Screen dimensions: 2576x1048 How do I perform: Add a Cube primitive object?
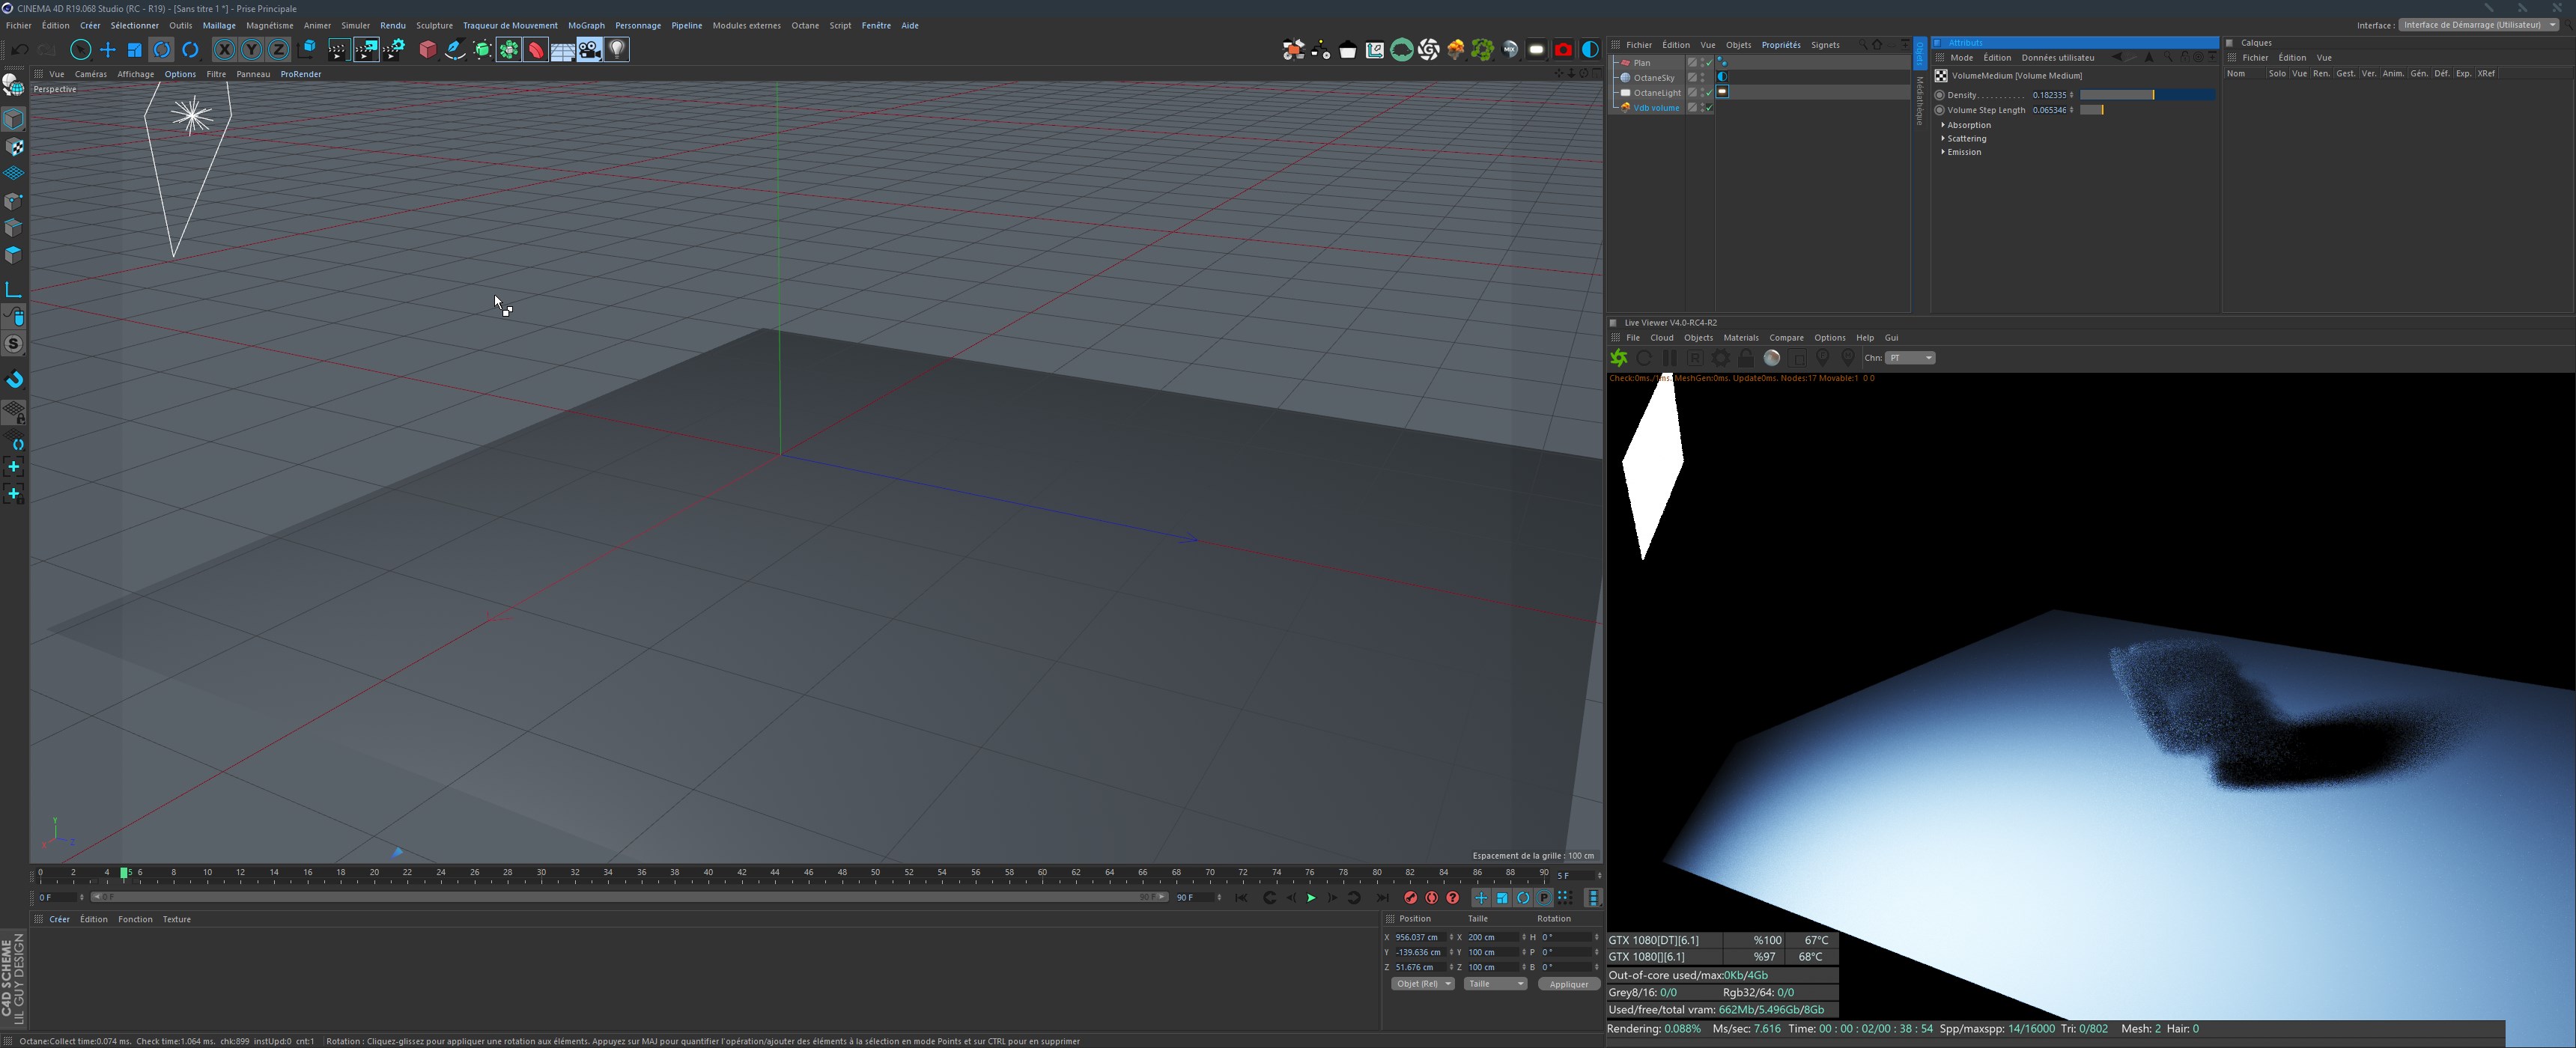(x=428, y=50)
